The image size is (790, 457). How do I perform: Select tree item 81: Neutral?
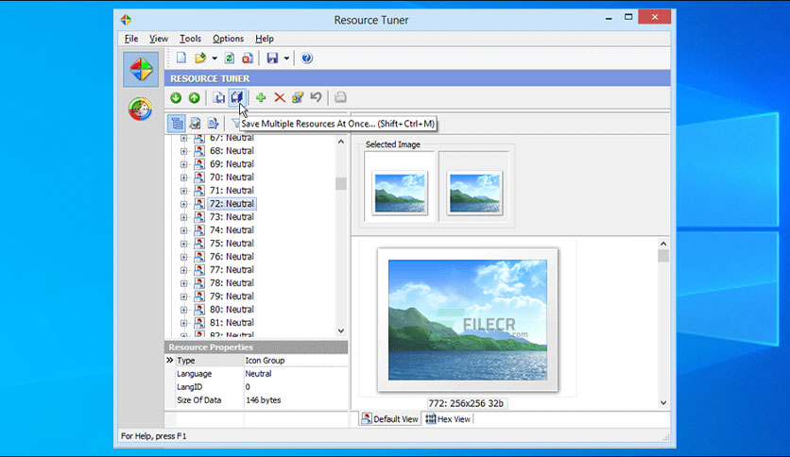click(232, 323)
